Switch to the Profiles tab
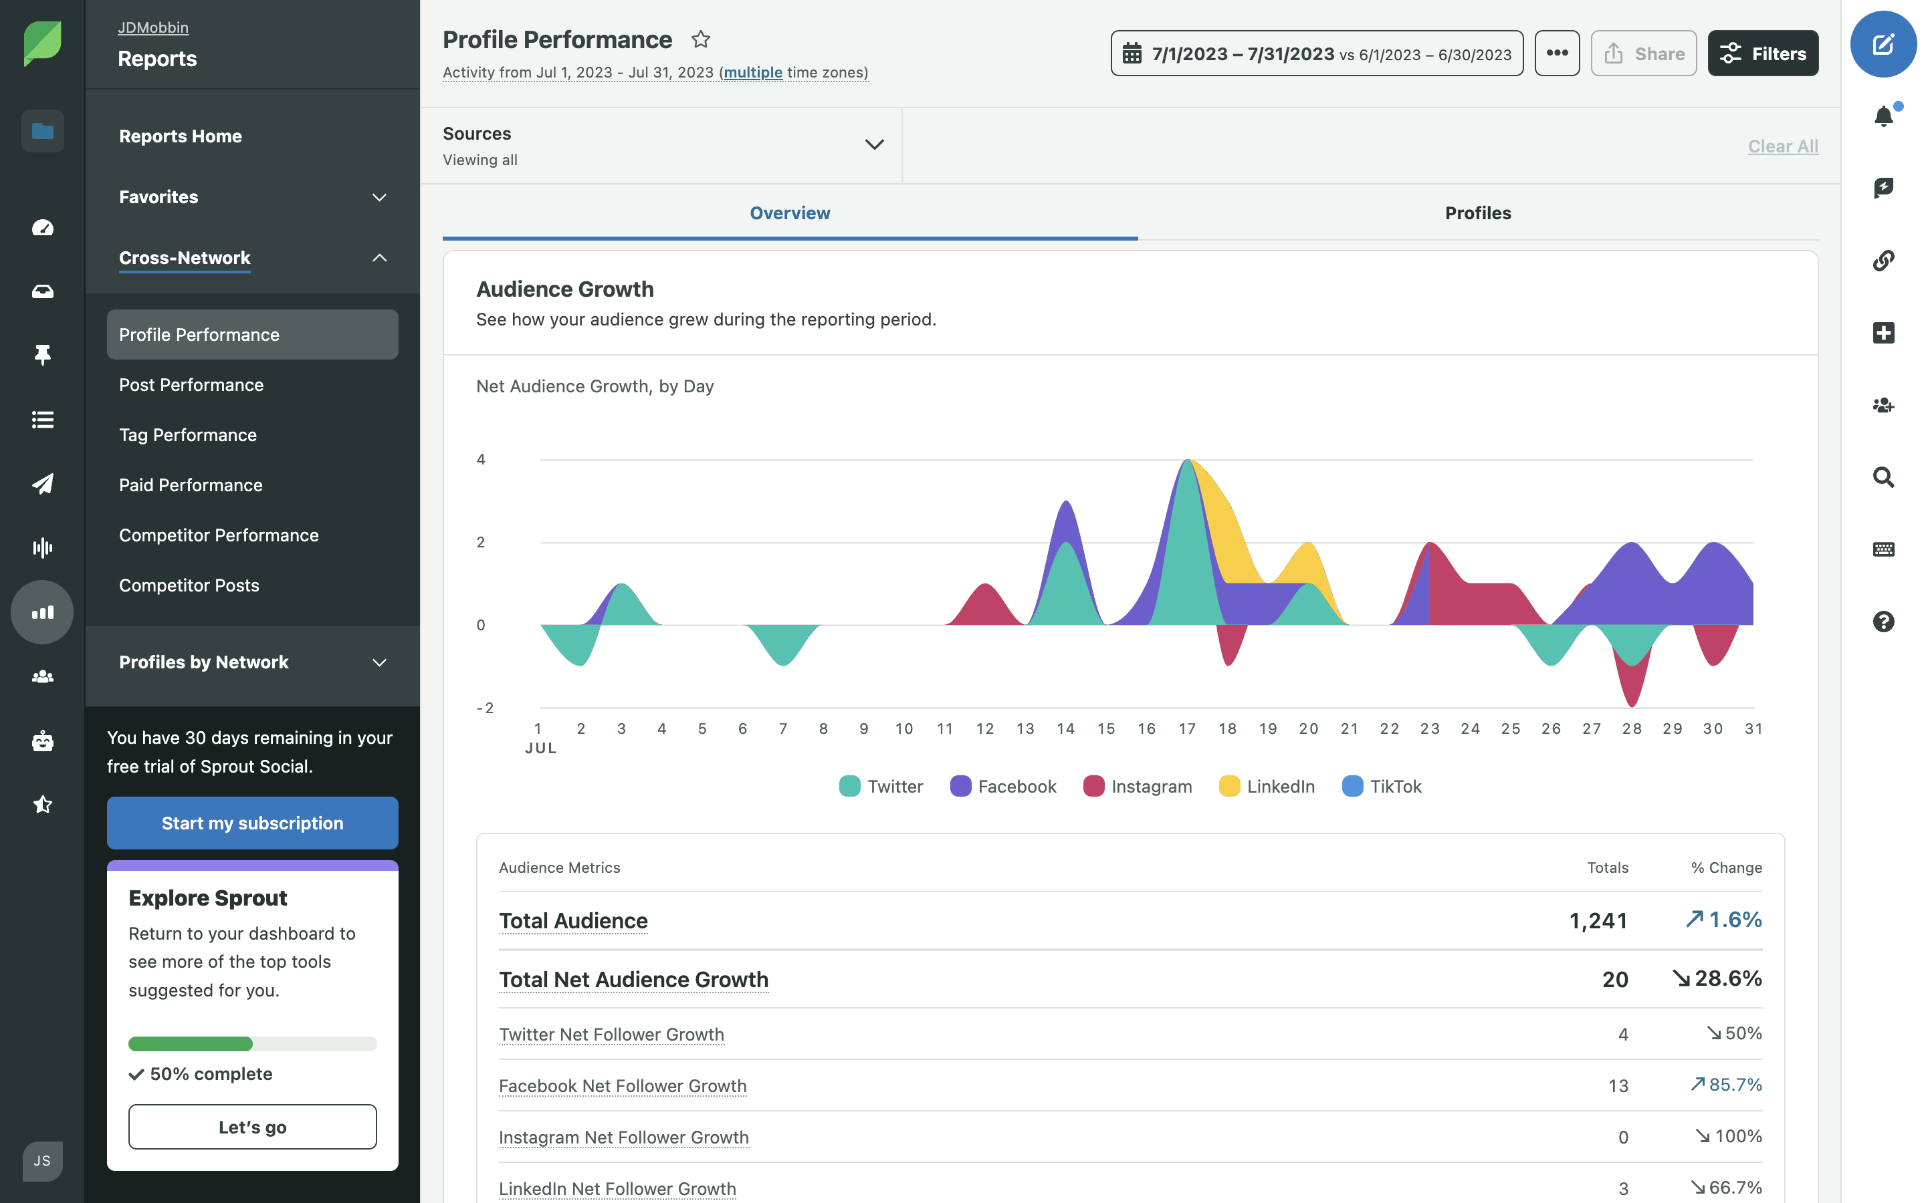This screenshot has width=1926, height=1203. (x=1477, y=213)
